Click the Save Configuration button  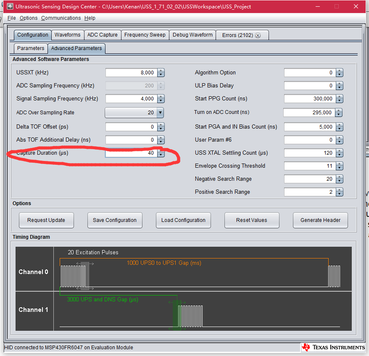pyautogui.click(x=115, y=220)
